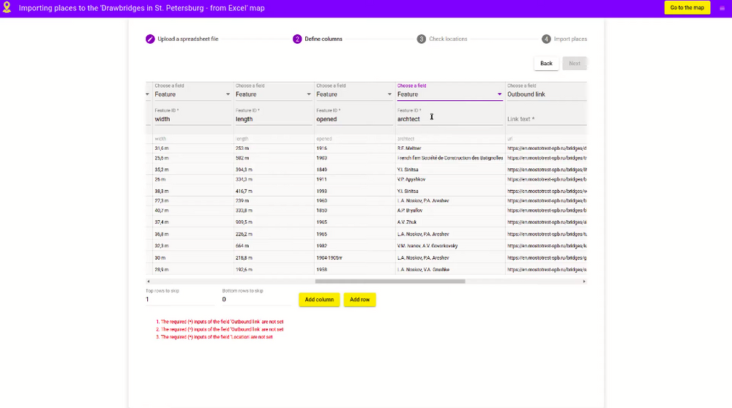
Task: Click the pencil icon for Upload step
Action: pos(150,39)
